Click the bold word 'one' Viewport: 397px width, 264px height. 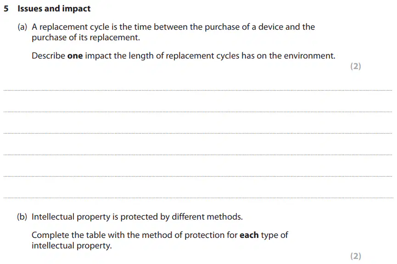click(x=75, y=56)
